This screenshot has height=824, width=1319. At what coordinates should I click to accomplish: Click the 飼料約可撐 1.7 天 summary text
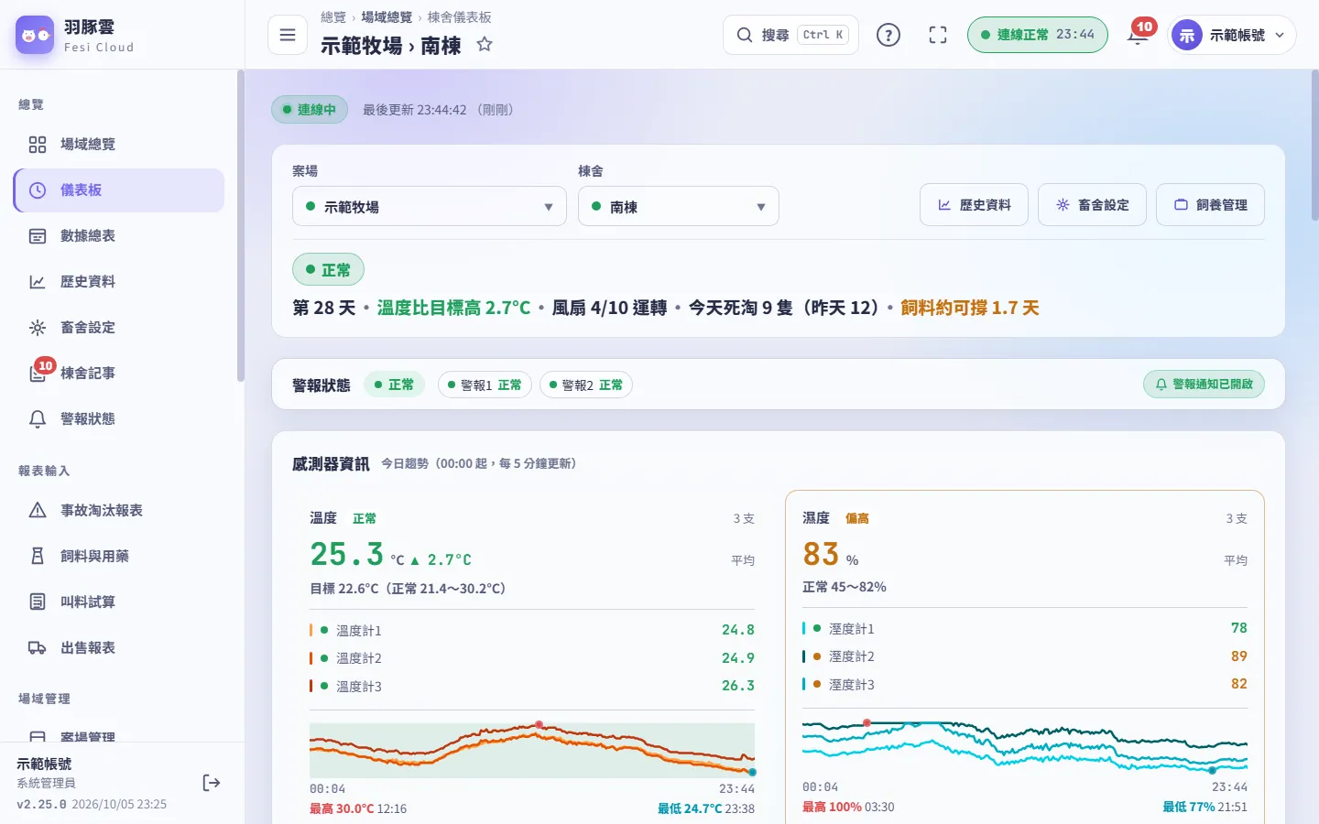pos(969,308)
